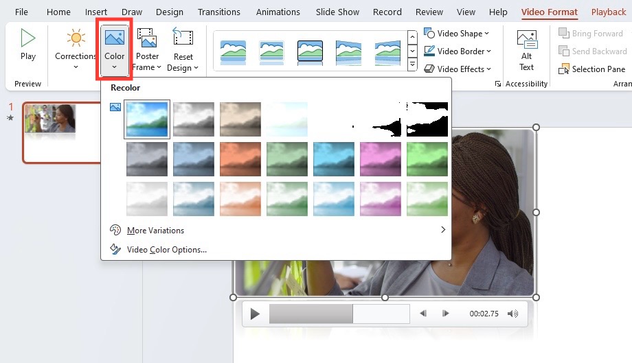Expand the Video Shape dropdown
The image size is (632, 363).
pyautogui.click(x=456, y=34)
